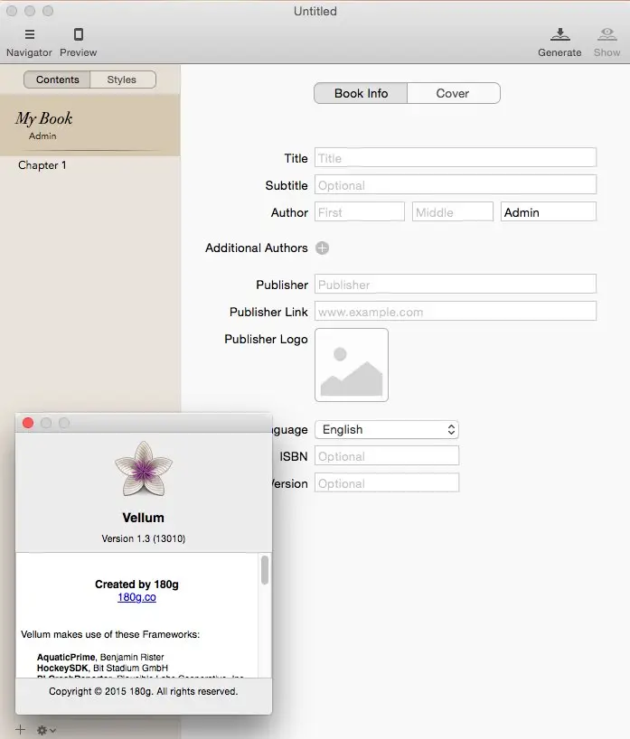Select My Book in the navigator

pyautogui.click(x=89, y=125)
